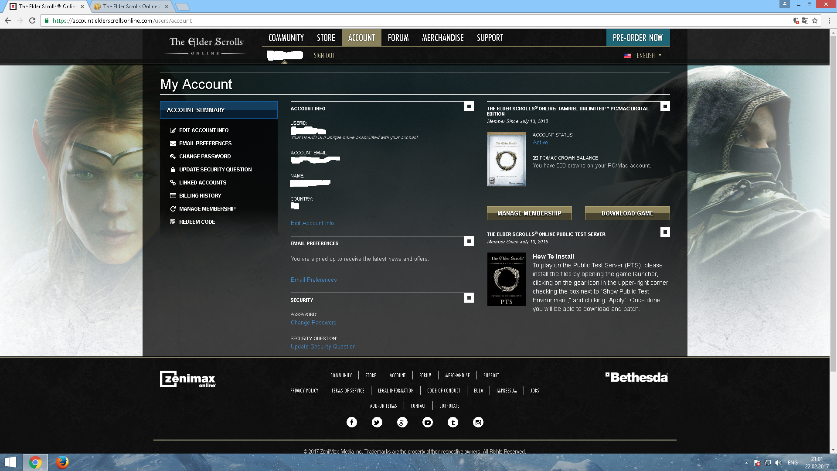Click the blue Edit Account Info link
Image resolution: width=837 pixels, height=471 pixels.
(x=312, y=223)
